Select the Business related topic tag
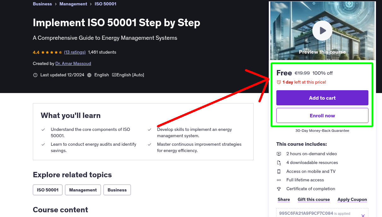This screenshot has height=217, width=382. click(117, 190)
